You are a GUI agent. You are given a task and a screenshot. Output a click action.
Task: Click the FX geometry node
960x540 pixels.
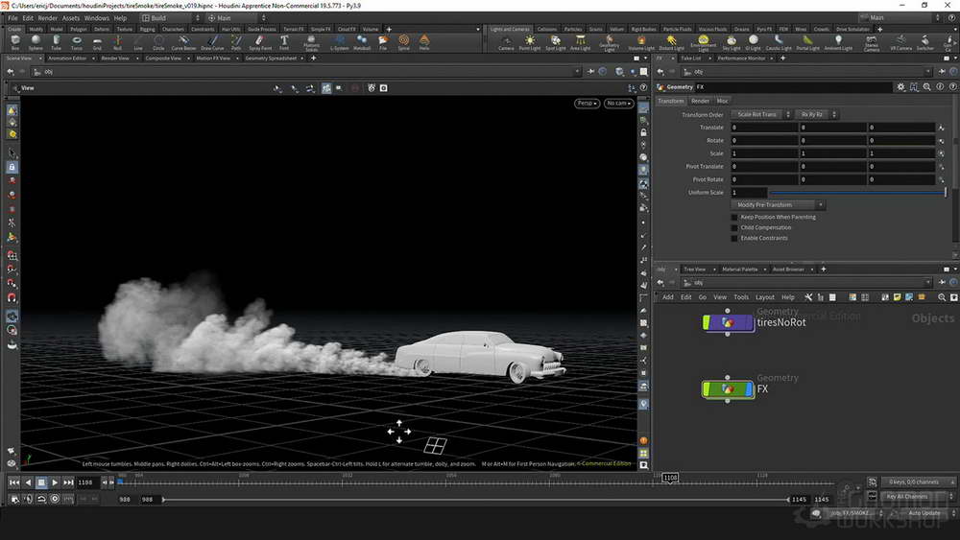pos(728,389)
